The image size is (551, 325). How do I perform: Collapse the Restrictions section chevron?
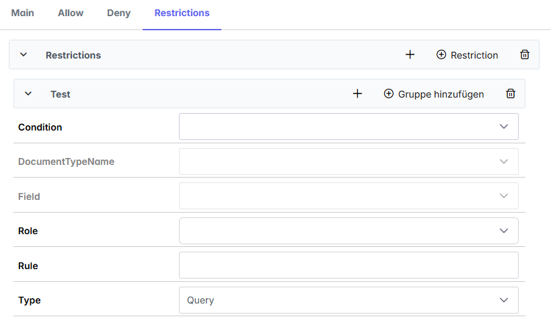[24, 55]
